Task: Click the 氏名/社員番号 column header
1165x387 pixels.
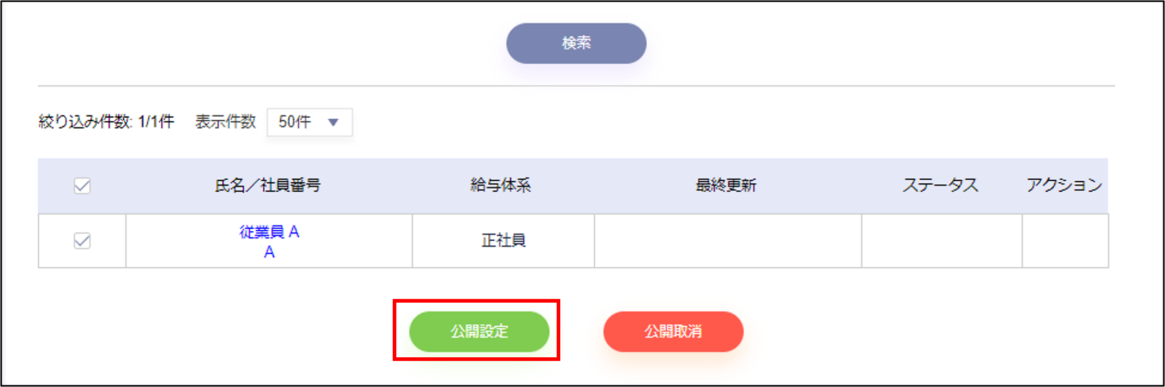Action: [268, 185]
